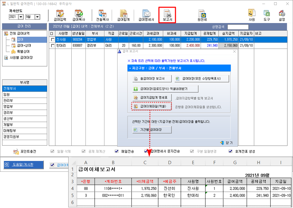Toggle the 일괄 삭제 checkbox
The width and height of the screenshot is (293, 208).
[x=52, y=151]
